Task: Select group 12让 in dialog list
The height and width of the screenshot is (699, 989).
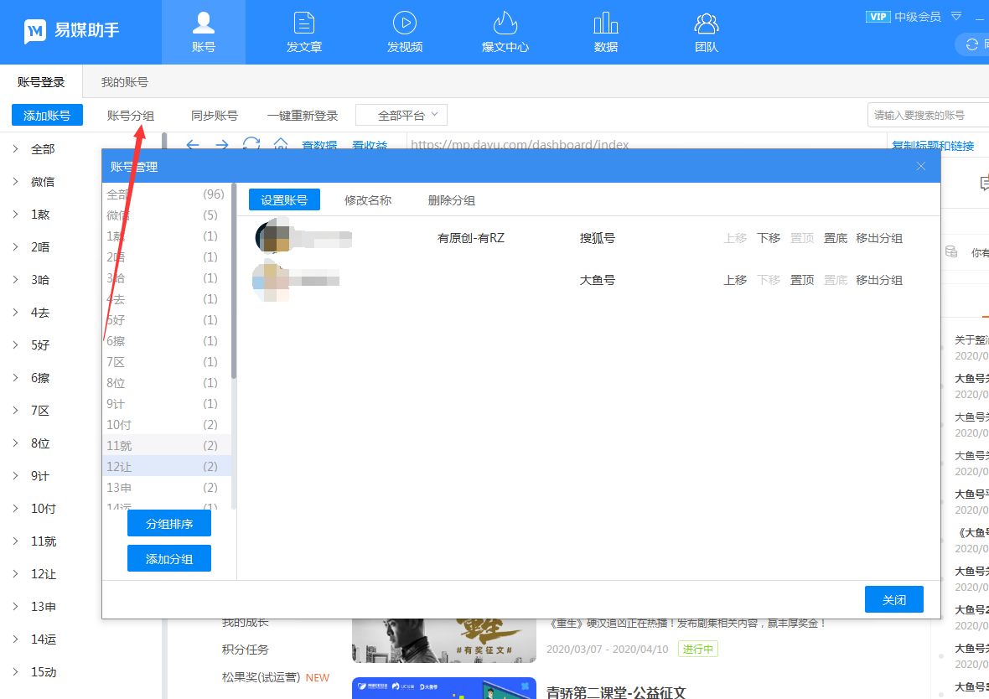Action: click(x=167, y=466)
